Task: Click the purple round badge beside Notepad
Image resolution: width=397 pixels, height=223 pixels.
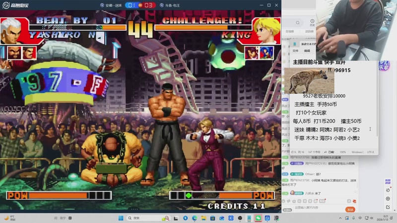Action: (384, 66)
